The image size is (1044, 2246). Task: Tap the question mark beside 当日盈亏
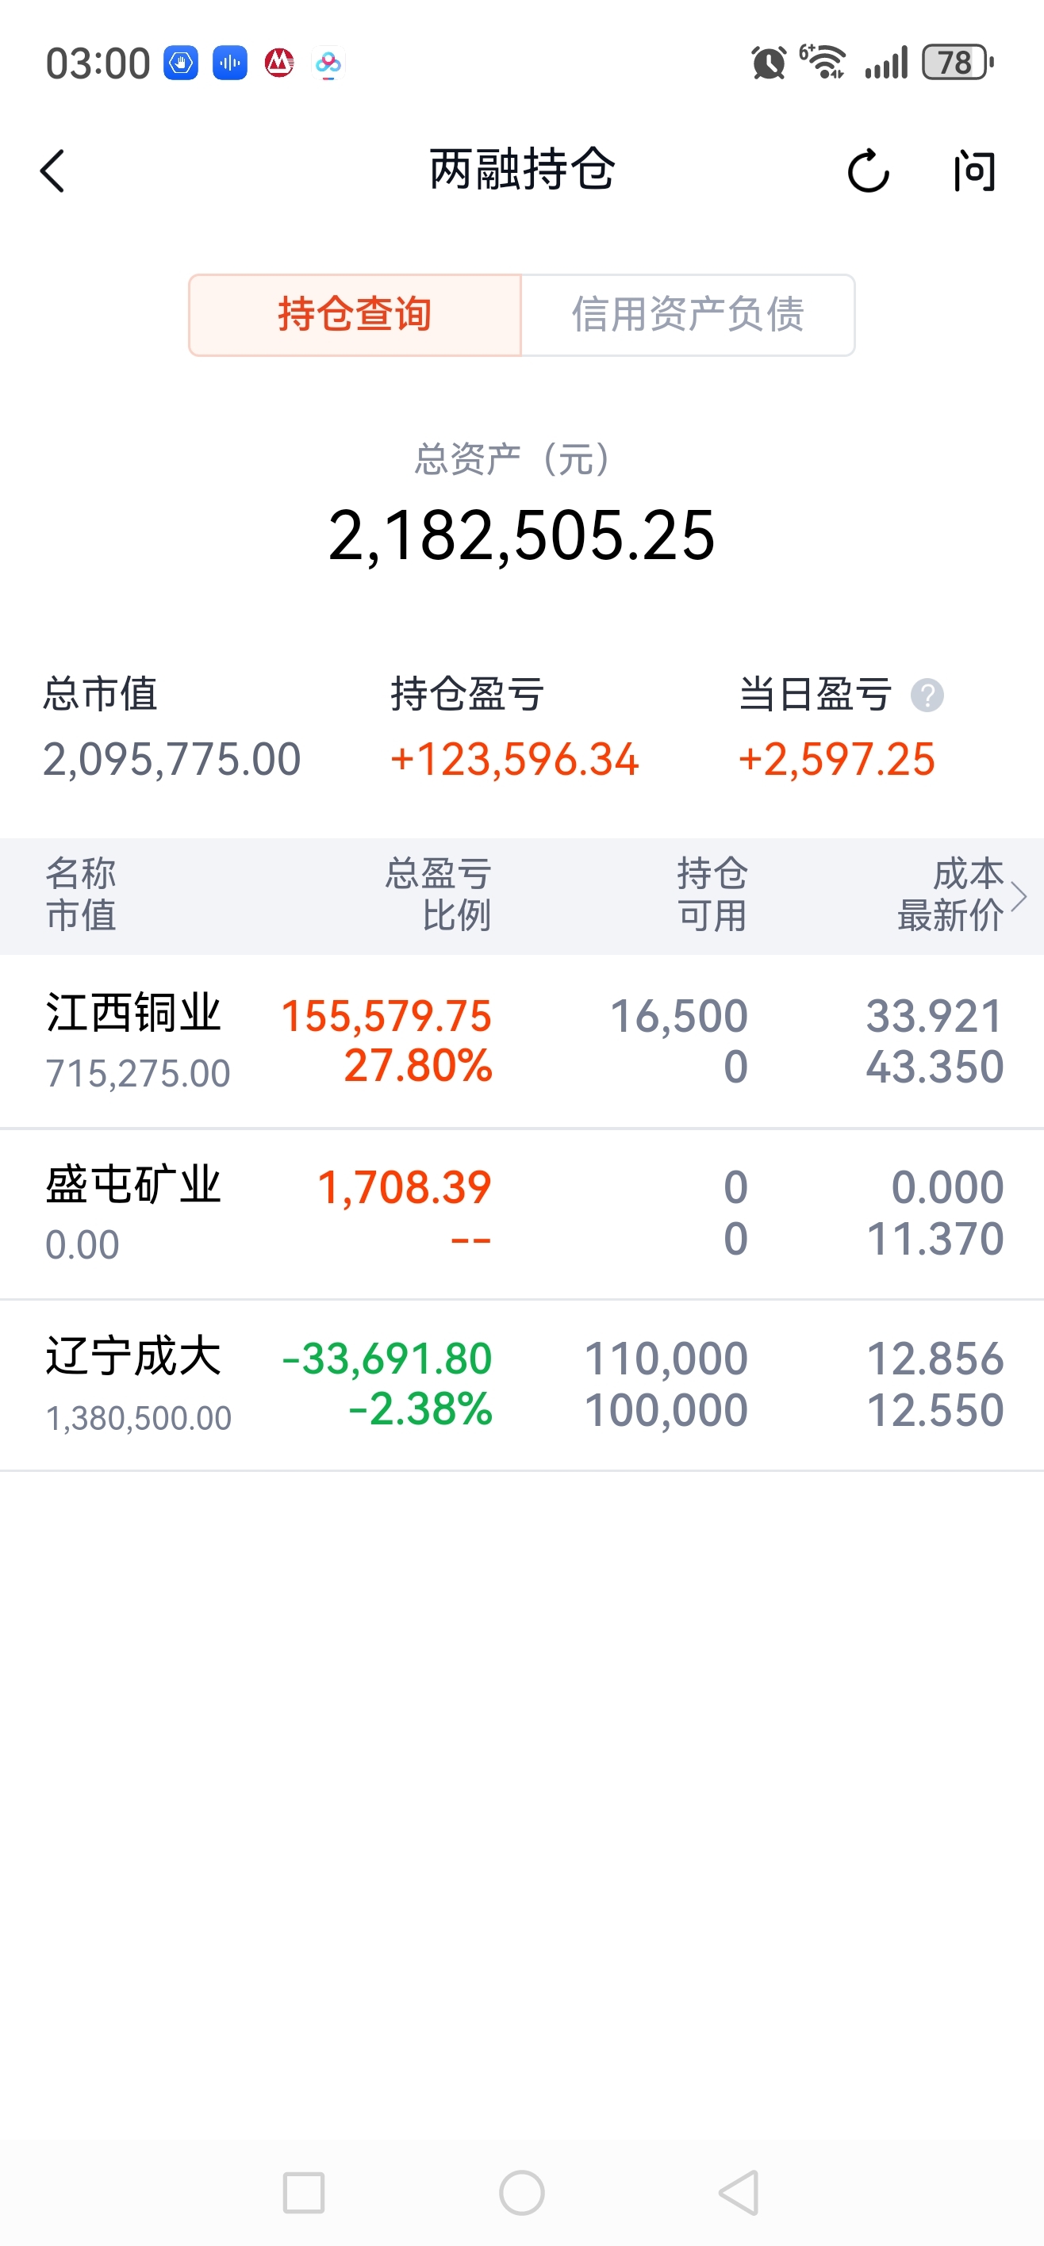click(x=927, y=696)
